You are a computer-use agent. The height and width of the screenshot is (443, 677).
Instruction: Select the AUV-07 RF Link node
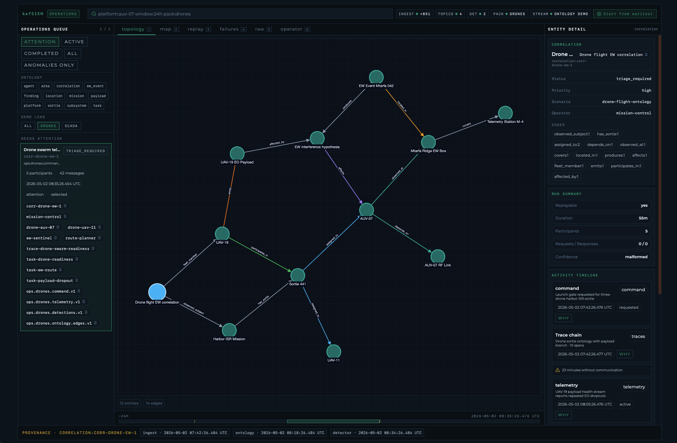438,257
